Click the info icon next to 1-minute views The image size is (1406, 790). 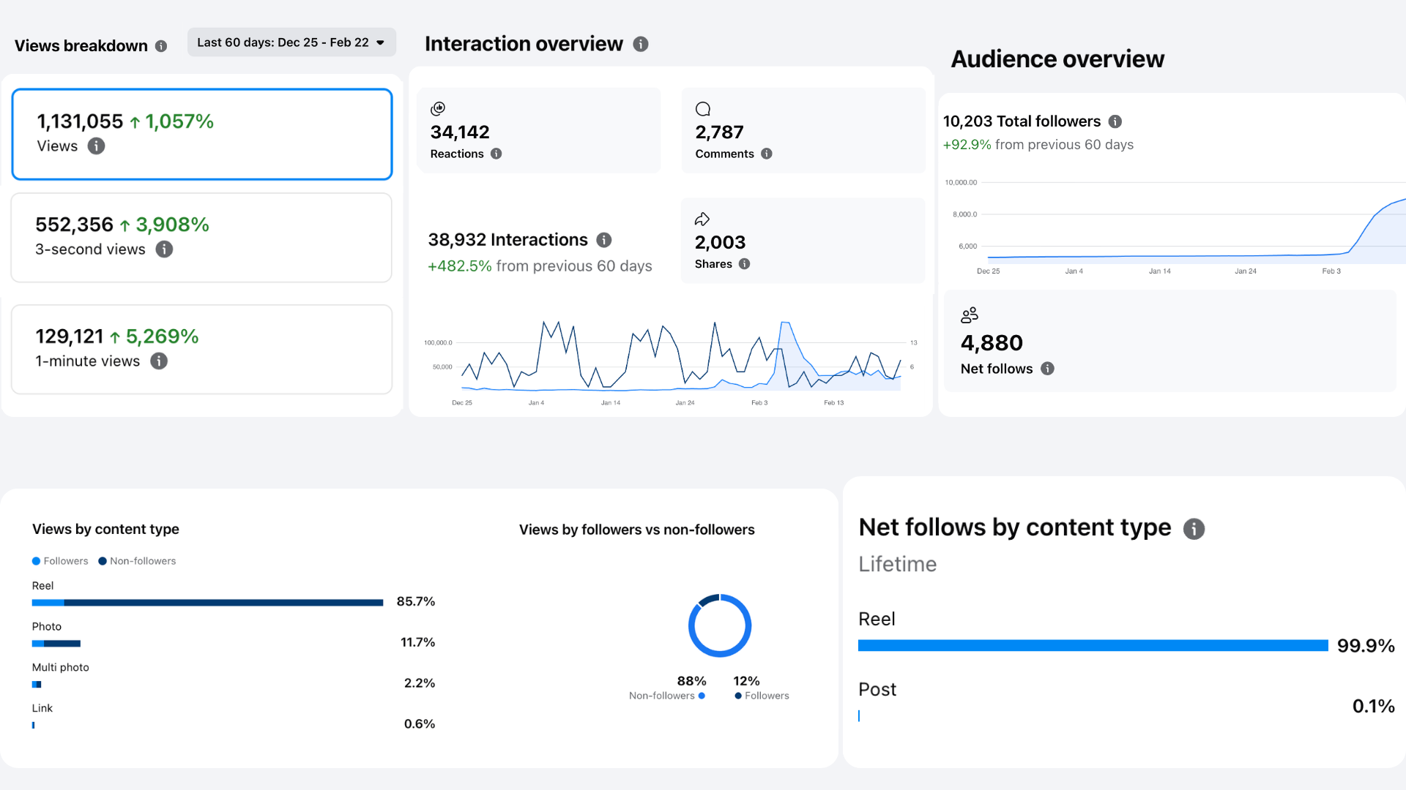(159, 361)
